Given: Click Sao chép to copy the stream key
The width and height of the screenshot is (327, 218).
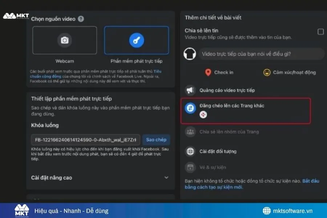Looking at the screenshot, I should click(x=156, y=140).
